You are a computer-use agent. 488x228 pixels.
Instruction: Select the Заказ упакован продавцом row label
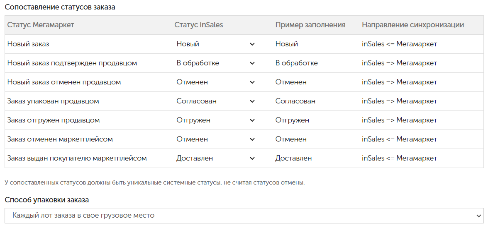(x=53, y=101)
